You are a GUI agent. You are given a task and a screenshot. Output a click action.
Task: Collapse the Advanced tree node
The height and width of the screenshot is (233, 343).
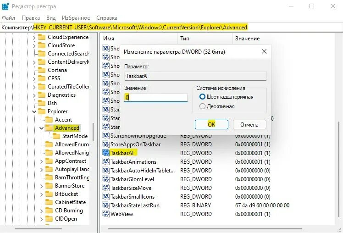click(x=41, y=128)
